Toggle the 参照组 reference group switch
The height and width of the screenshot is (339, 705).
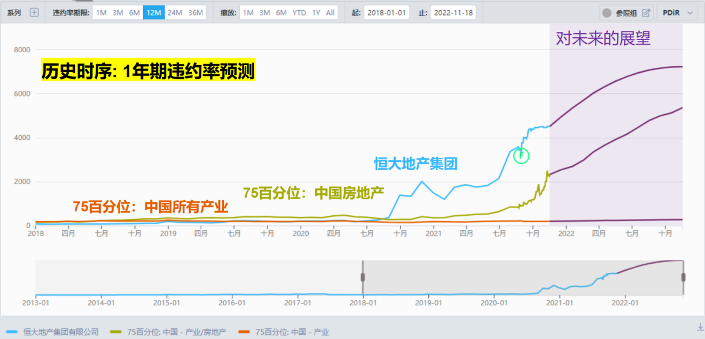607,13
